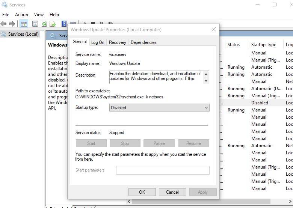Sort by the Startup Type column header

264,45
